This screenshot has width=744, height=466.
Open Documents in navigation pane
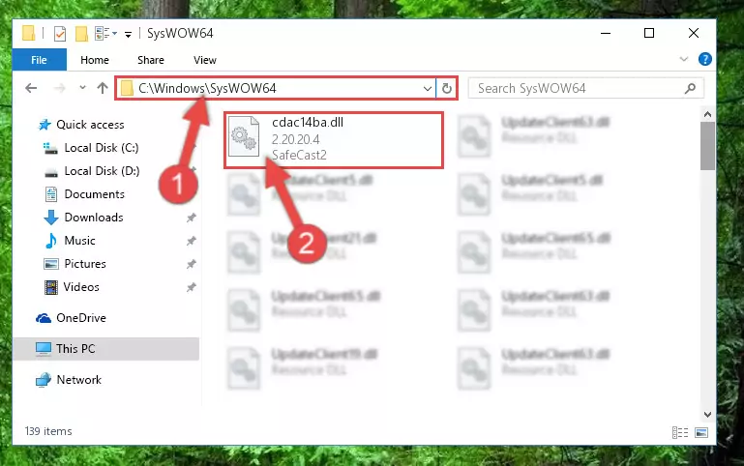point(95,194)
